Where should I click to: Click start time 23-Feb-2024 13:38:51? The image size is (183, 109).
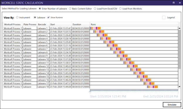60,63
